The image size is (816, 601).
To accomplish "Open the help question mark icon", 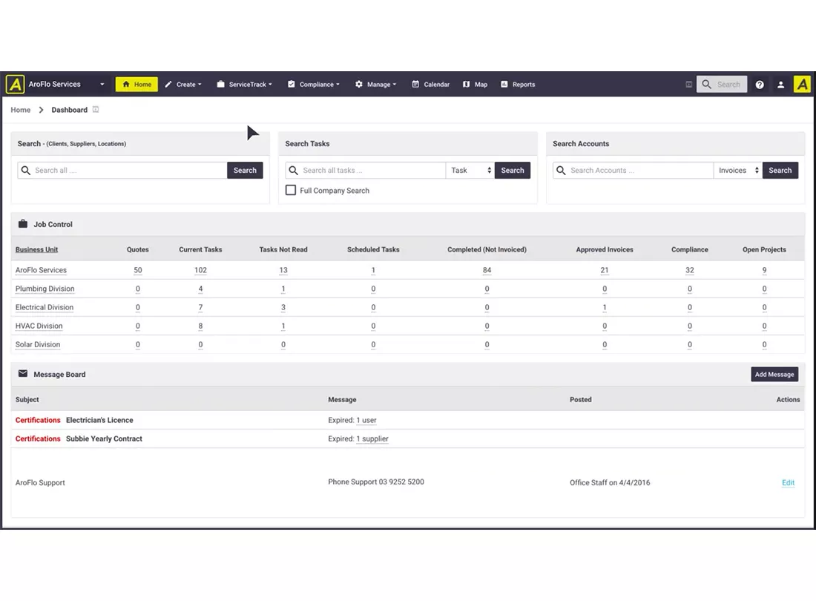I will (x=760, y=85).
